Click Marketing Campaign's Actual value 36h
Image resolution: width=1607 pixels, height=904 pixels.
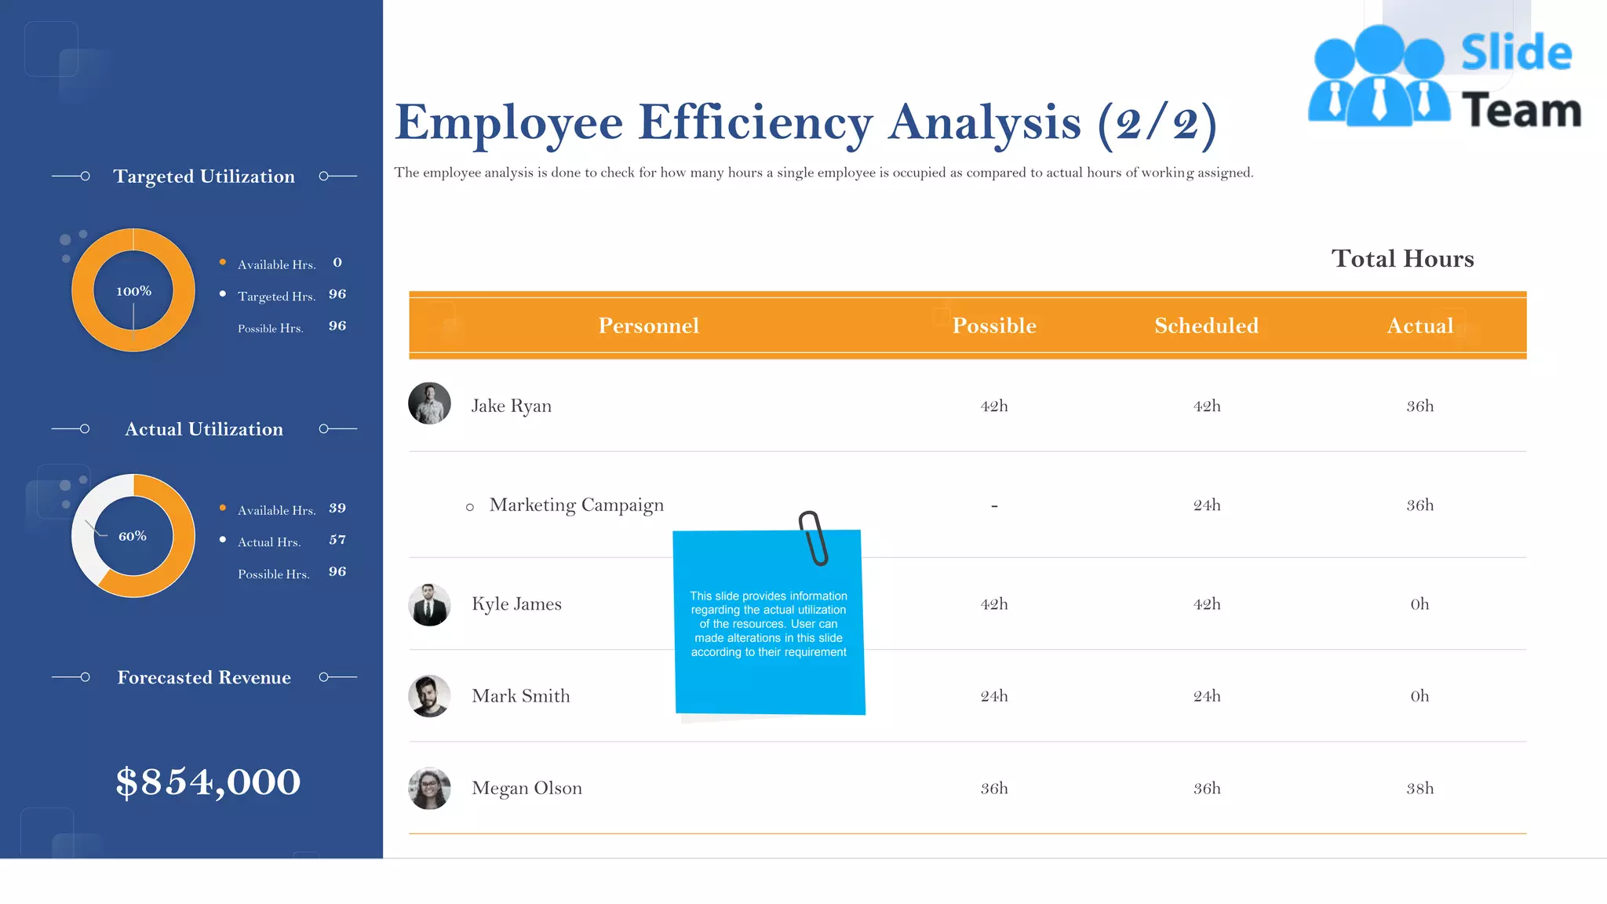pyautogui.click(x=1420, y=505)
